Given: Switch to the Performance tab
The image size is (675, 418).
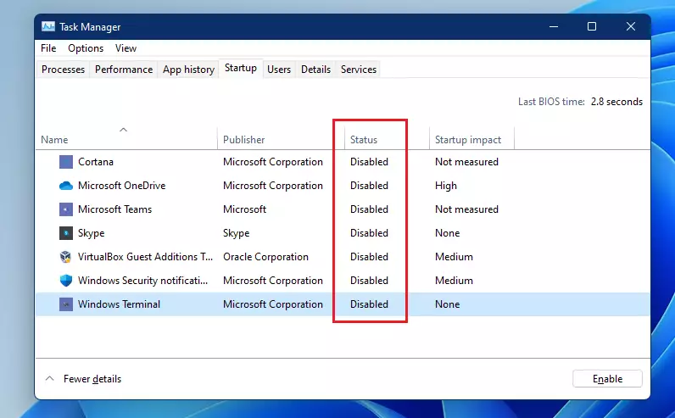Looking at the screenshot, I should [124, 70].
